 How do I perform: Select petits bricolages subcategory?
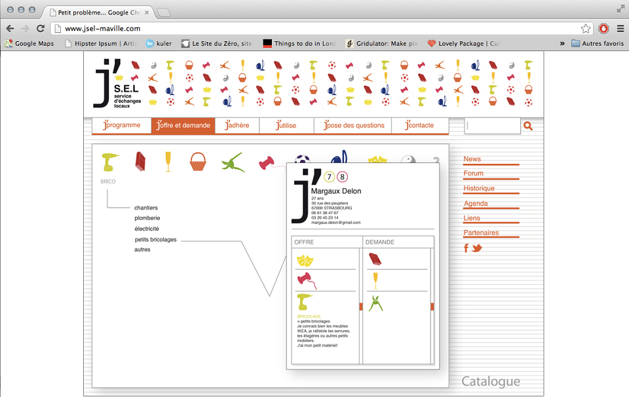[156, 239]
